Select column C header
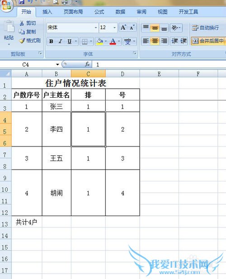 pos(88,74)
